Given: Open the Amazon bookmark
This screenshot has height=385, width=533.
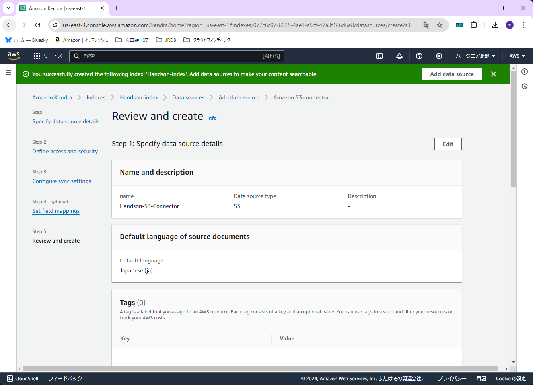Looking at the screenshot, I should click(82, 40).
